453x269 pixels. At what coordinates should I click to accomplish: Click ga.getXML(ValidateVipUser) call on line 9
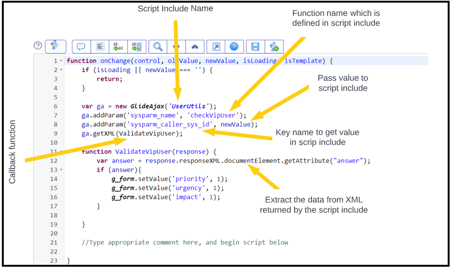132,133
